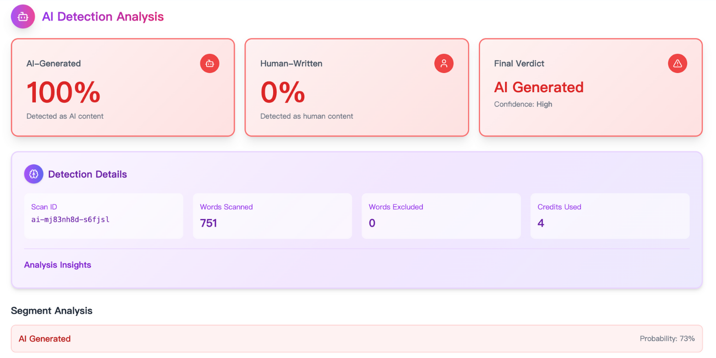Image resolution: width=716 pixels, height=358 pixels.
Task: Select the AI-Generated 100% card
Action: coord(123,87)
